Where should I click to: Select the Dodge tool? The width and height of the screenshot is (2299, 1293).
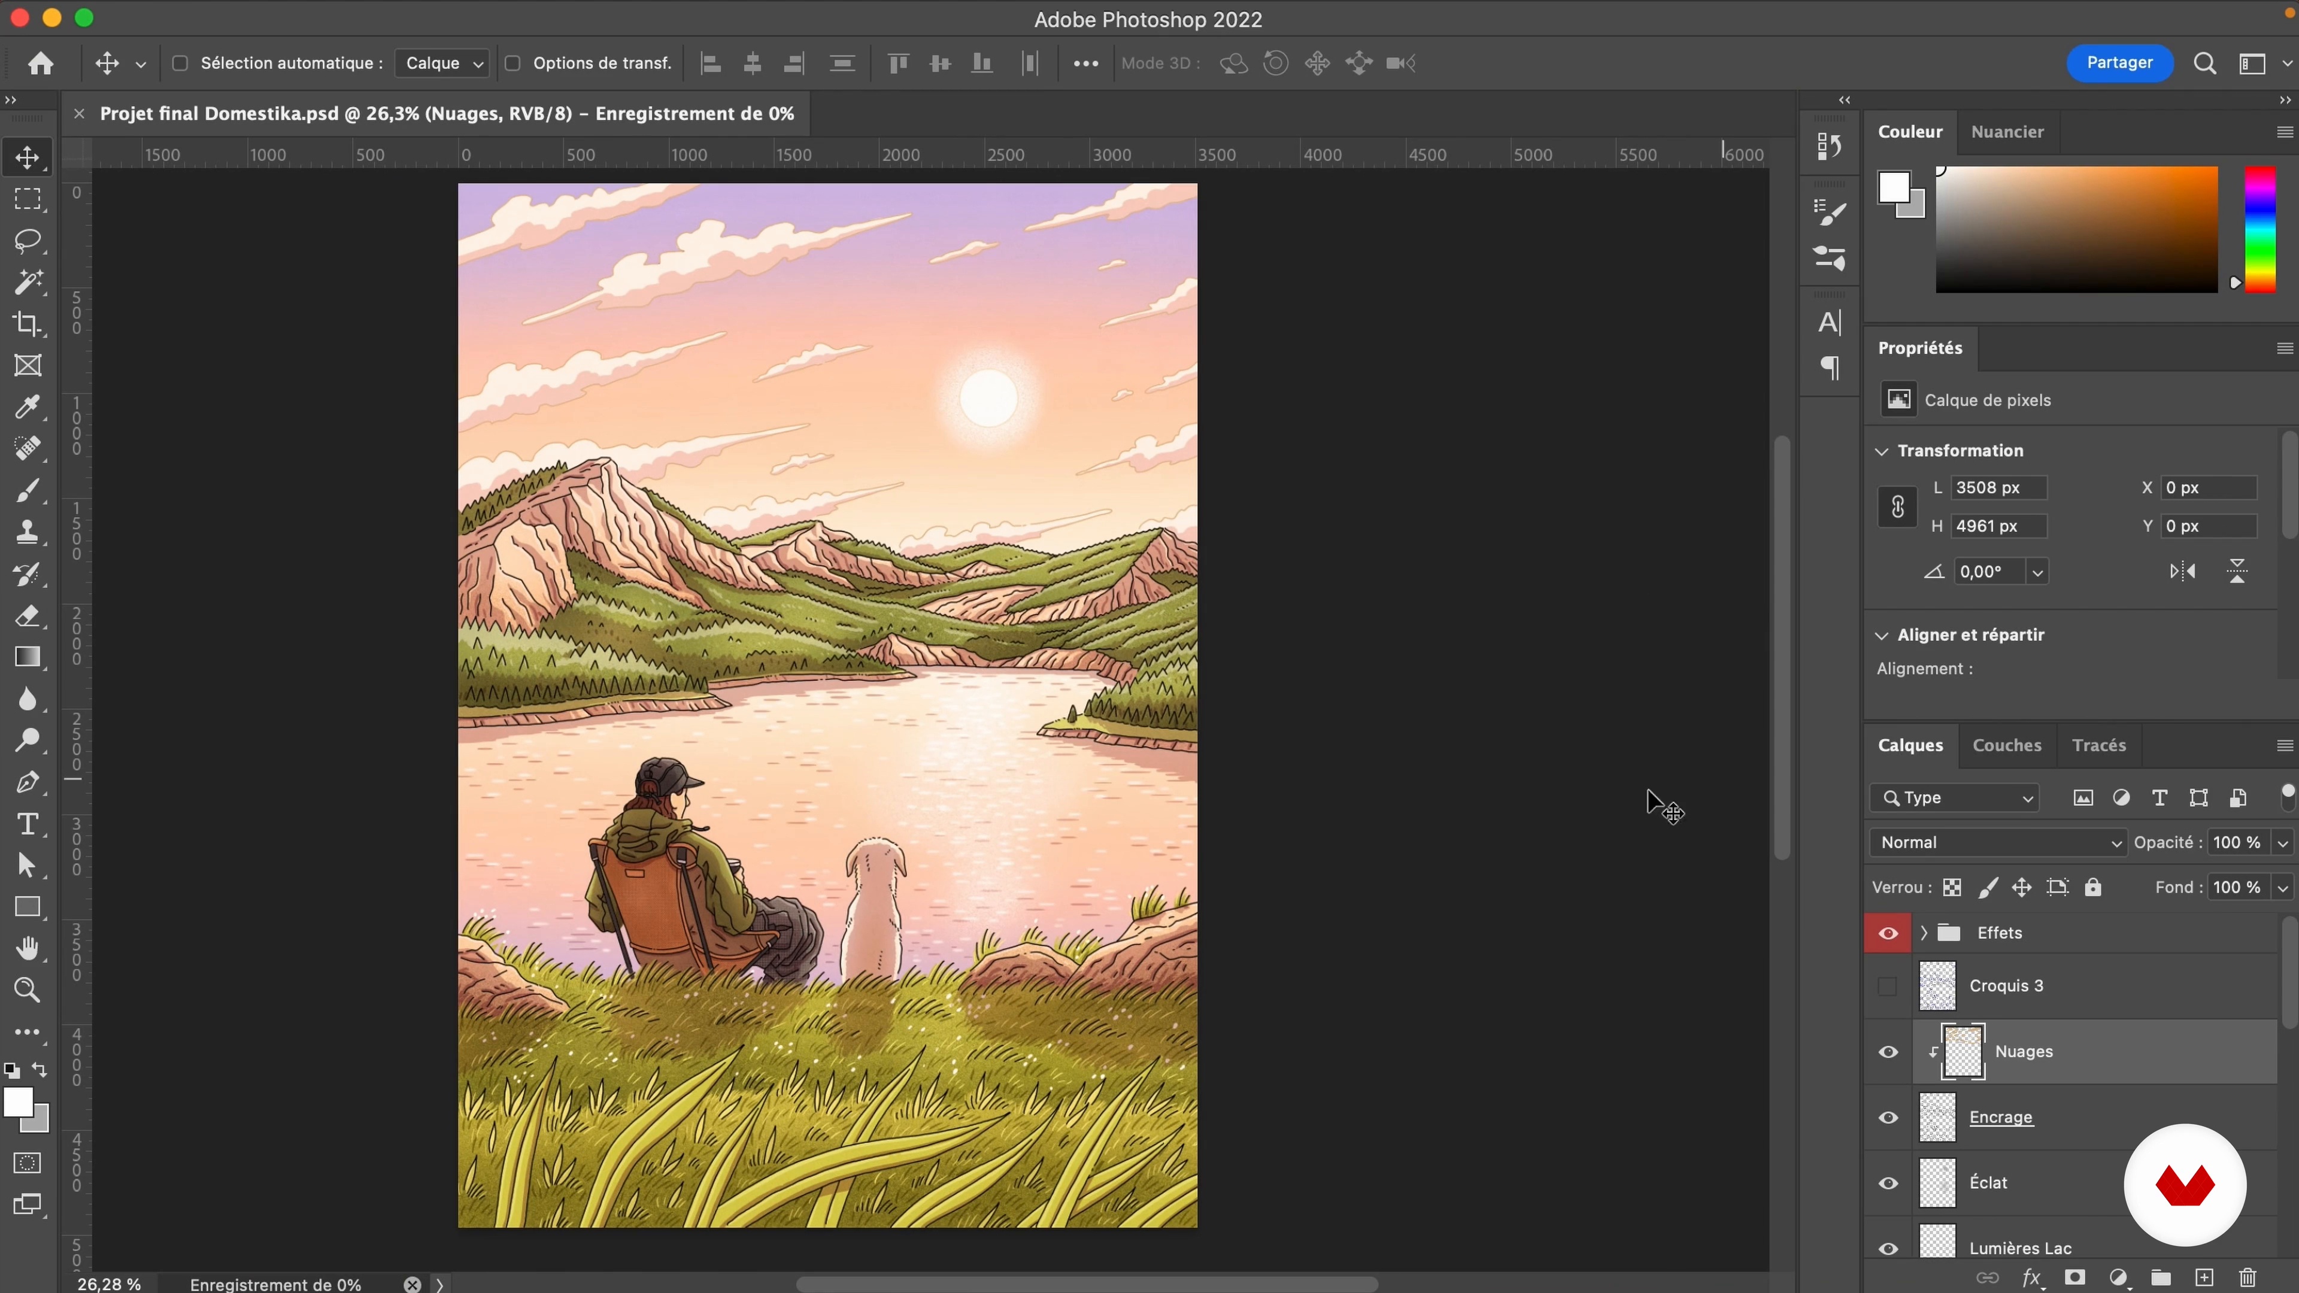[x=28, y=740]
